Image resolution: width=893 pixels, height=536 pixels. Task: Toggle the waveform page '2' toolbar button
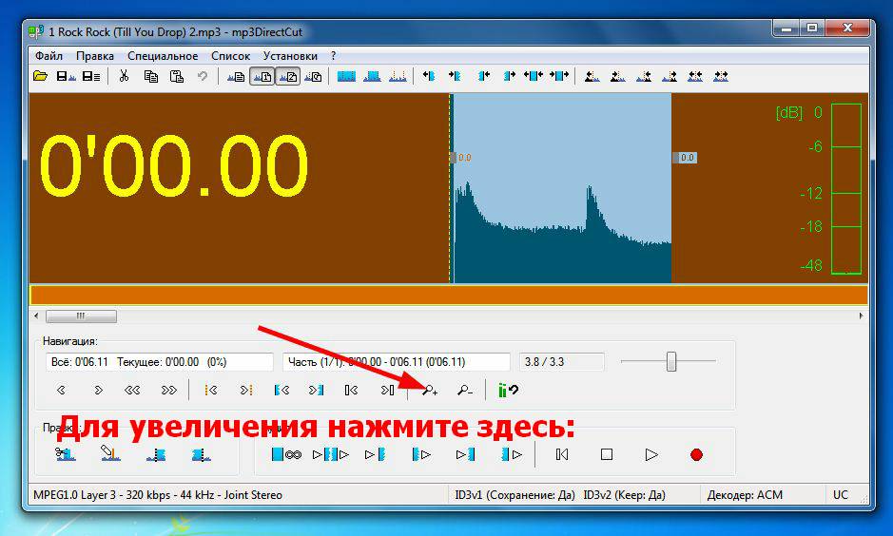click(288, 76)
